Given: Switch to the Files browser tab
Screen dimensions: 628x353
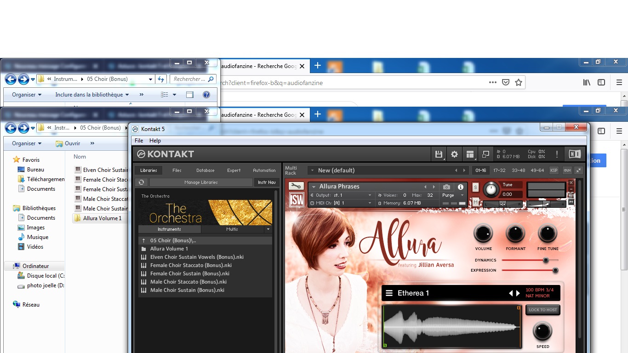Looking at the screenshot, I should click(x=177, y=170).
